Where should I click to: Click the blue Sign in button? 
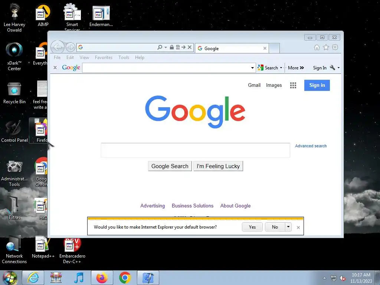pos(317,85)
